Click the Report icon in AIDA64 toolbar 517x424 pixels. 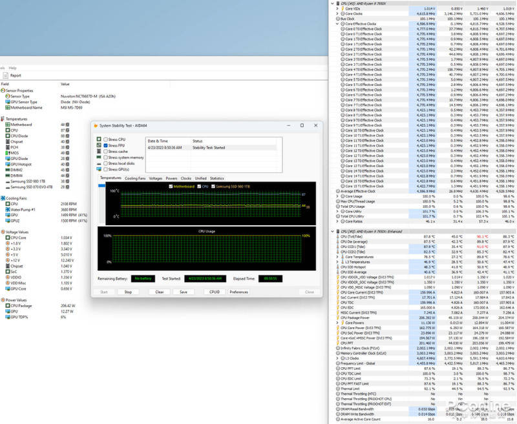pos(6,75)
